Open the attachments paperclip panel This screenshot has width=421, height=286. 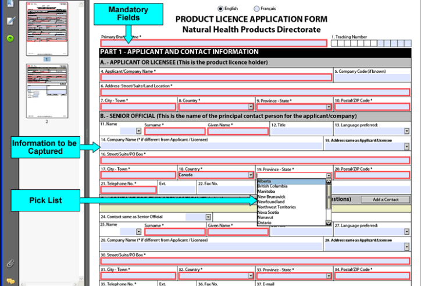pos(10,263)
